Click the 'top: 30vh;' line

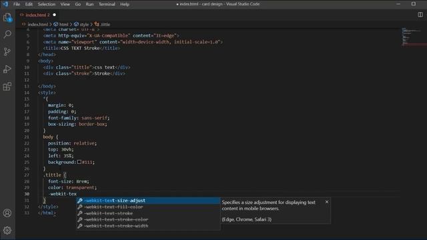point(61,149)
